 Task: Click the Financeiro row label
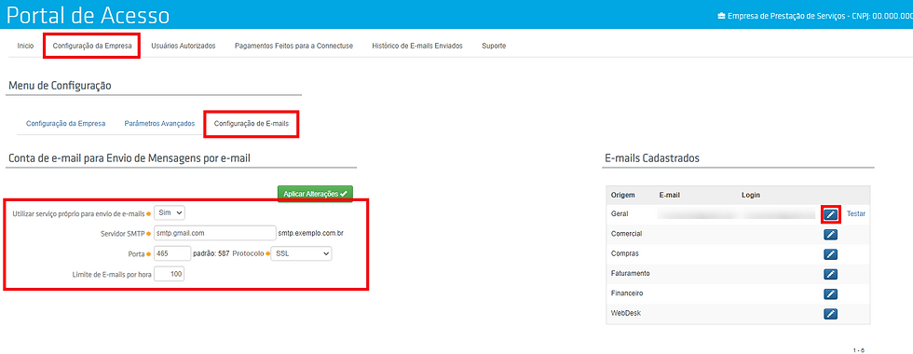pyautogui.click(x=627, y=293)
